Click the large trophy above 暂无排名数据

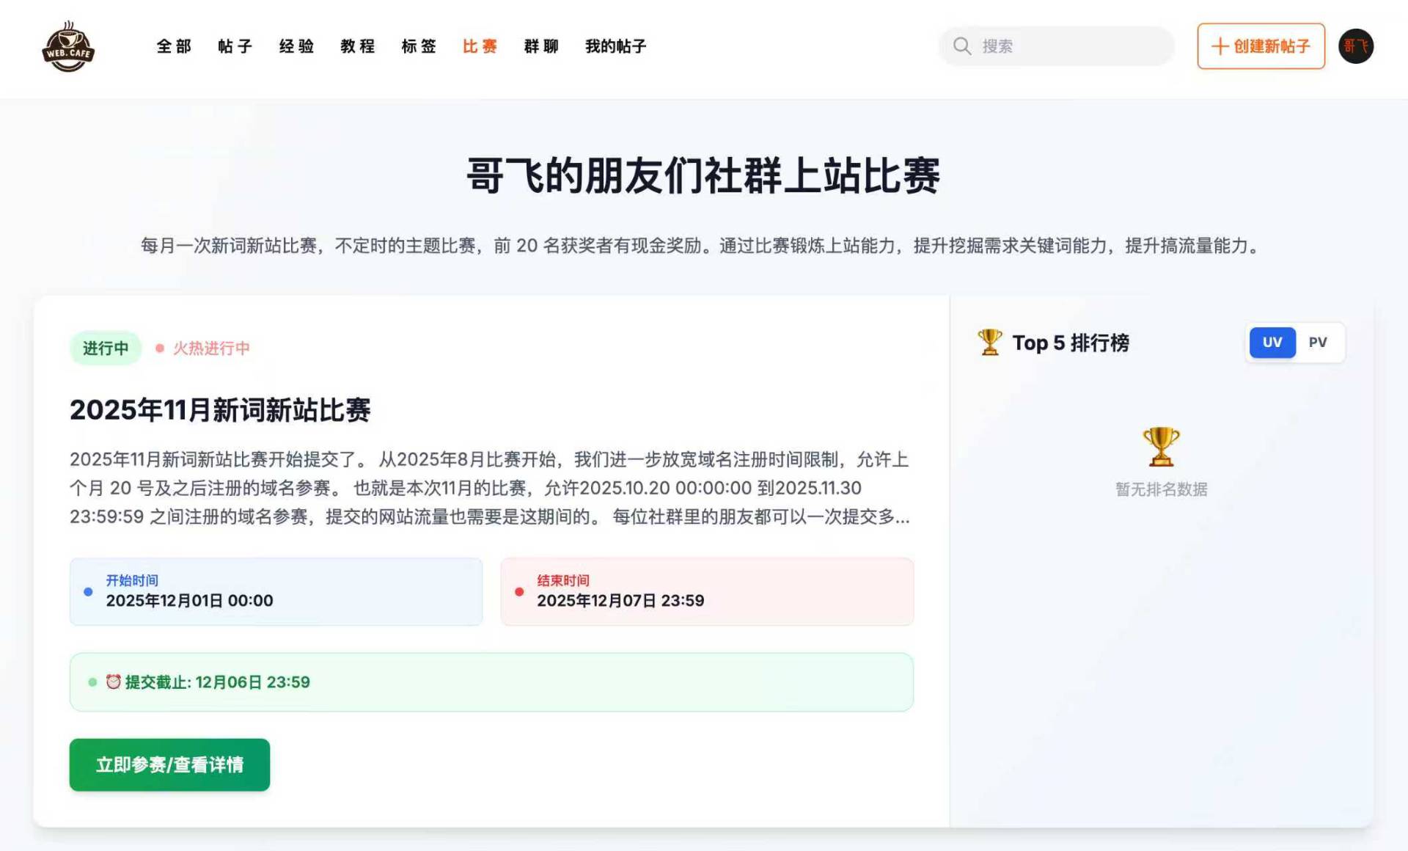(1161, 447)
